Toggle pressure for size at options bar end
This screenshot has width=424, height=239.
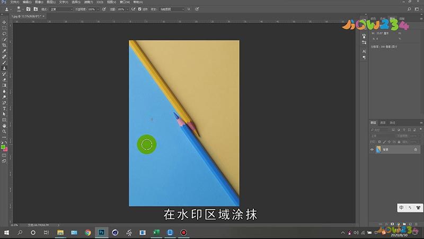197,9
